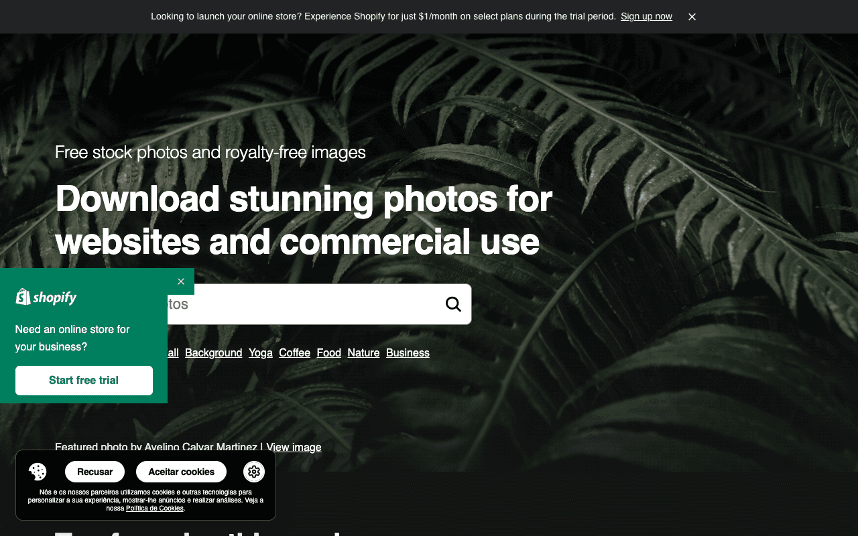Go to Business category photos
This screenshot has width=858, height=536.
tap(408, 353)
